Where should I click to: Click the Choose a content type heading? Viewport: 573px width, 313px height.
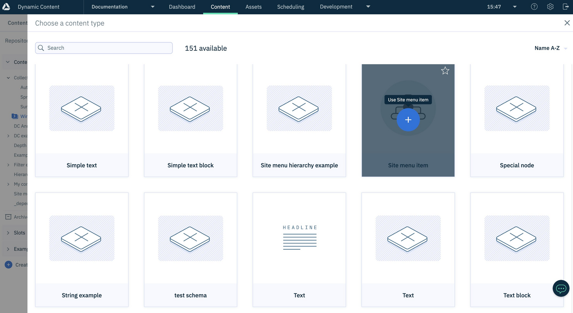point(69,23)
